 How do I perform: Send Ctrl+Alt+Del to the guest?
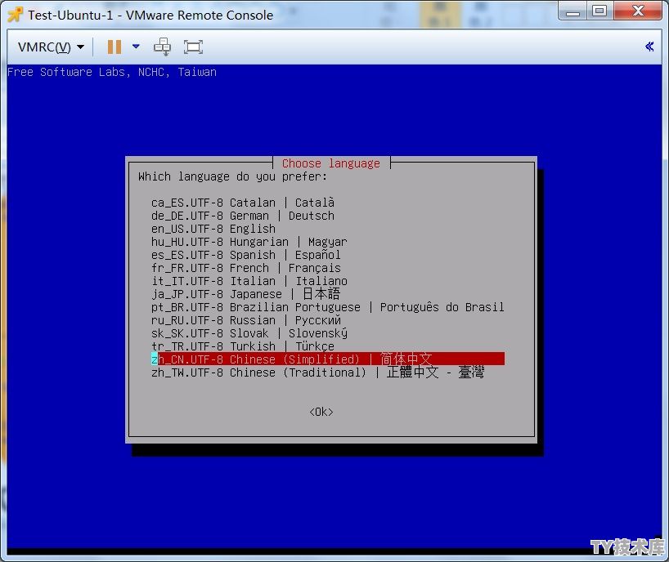pyautogui.click(x=162, y=47)
